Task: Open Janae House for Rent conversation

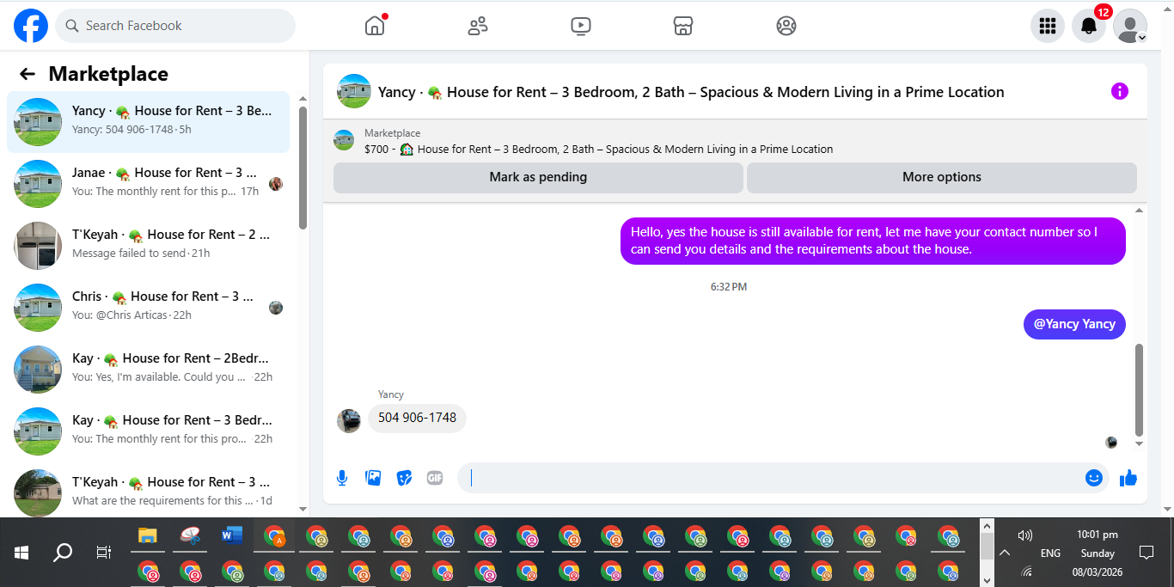Action: pos(148,184)
